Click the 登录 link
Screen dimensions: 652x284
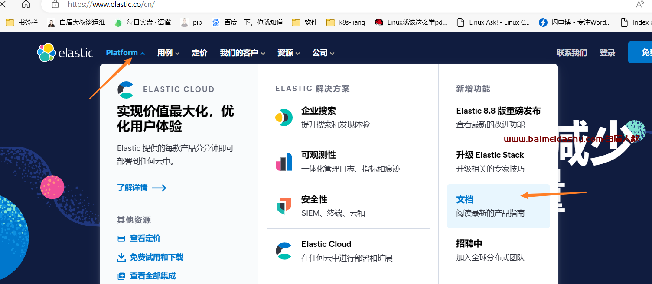pyautogui.click(x=607, y=53)
